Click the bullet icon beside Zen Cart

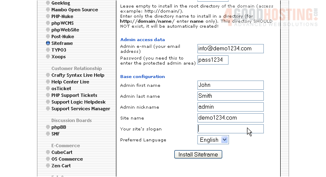(x=48, y=166)
